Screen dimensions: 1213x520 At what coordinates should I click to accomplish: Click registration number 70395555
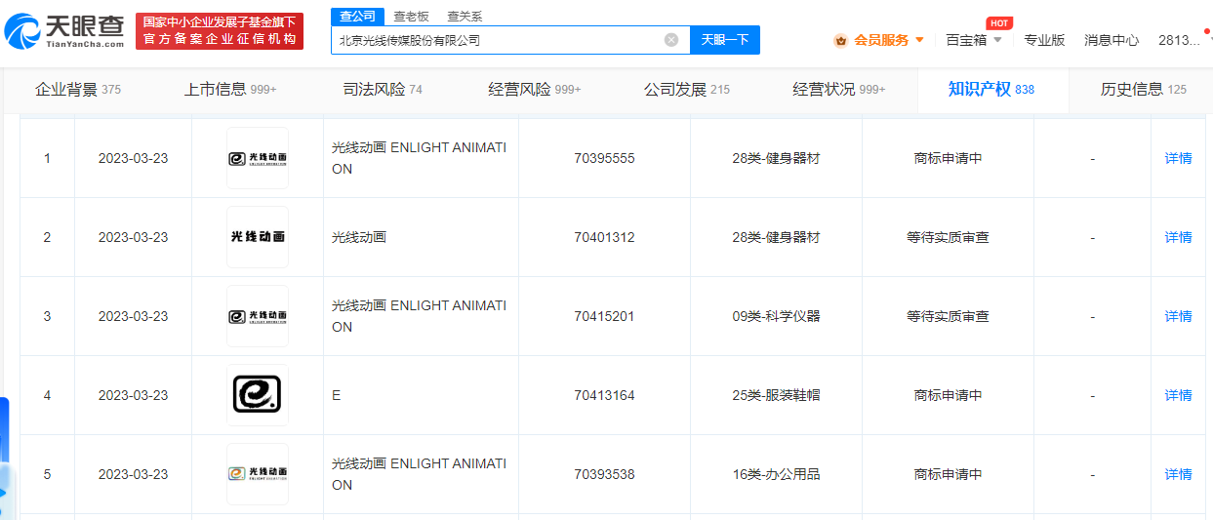(604, 158)
